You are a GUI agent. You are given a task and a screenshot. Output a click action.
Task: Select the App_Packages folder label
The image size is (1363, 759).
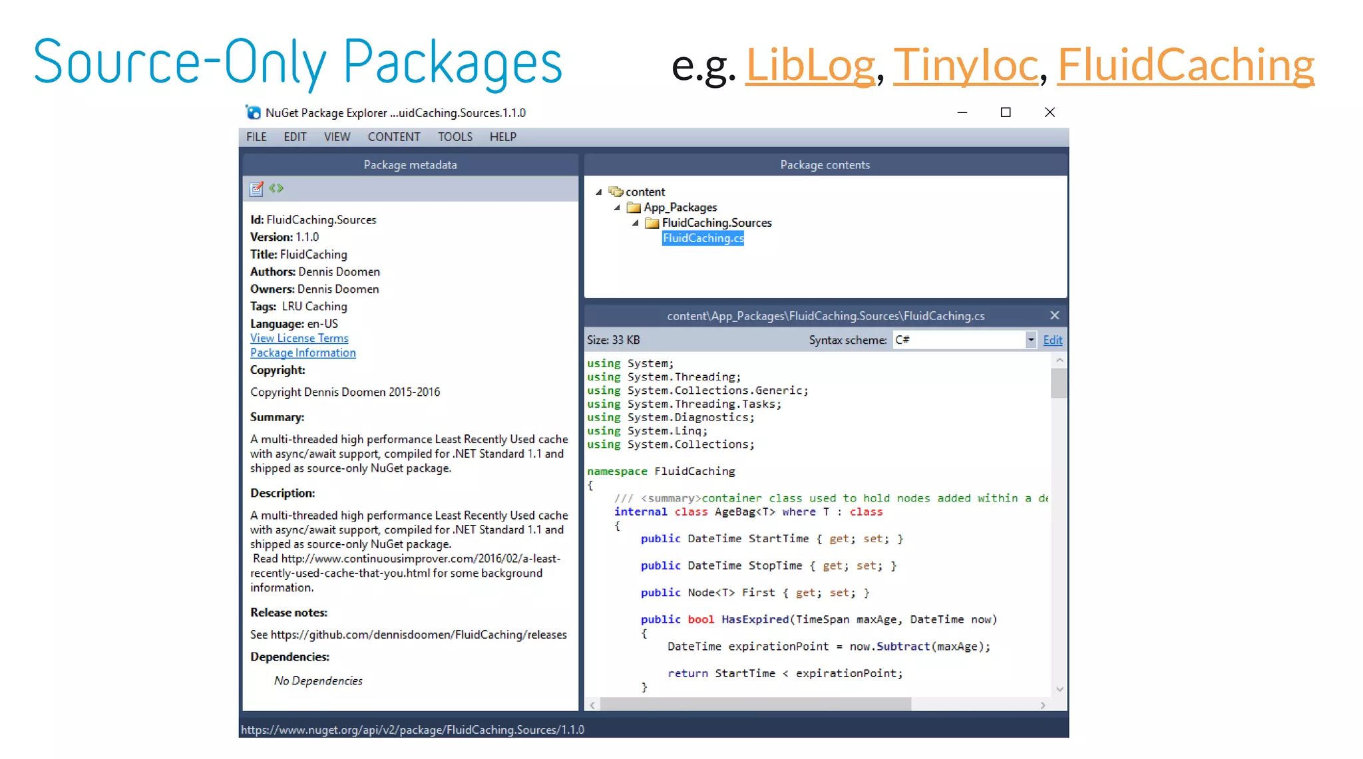coord(680,208)
